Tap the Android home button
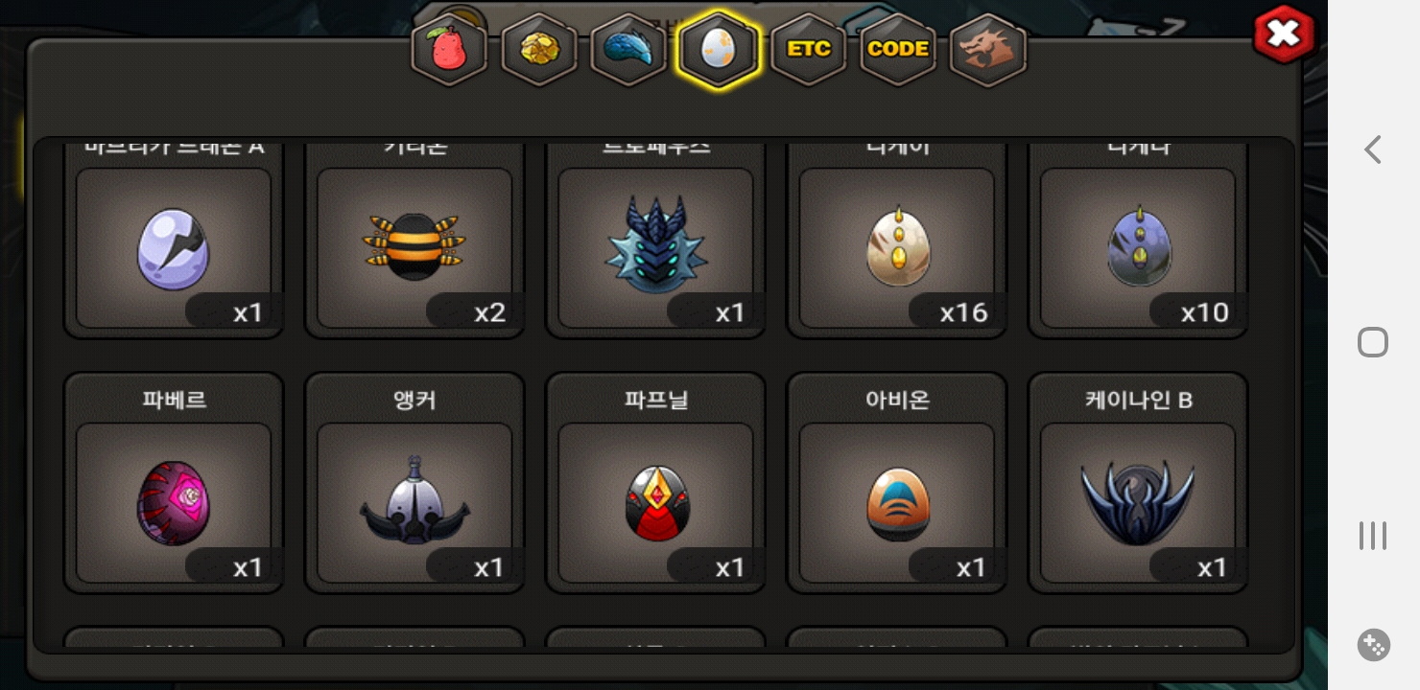Viewport: 1420px width, 690px height. click(1373, 342)
